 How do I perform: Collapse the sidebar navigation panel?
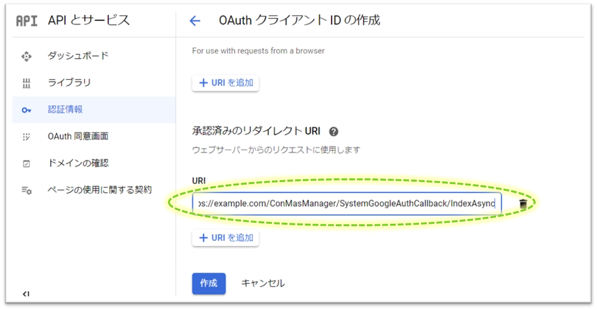(x=26, y=294)
